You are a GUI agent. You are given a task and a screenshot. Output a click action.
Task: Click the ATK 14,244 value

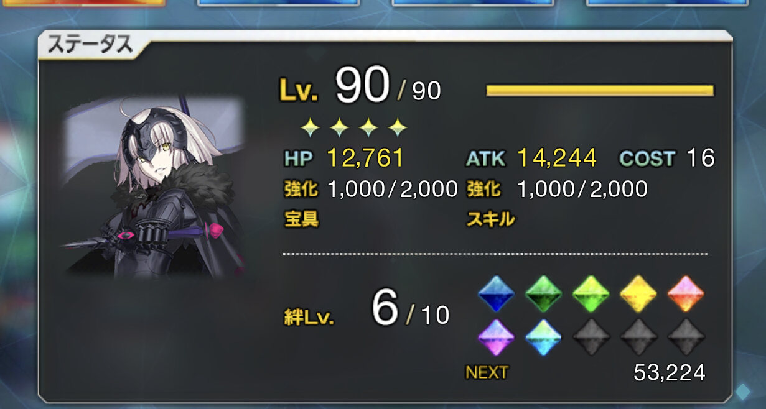pos(557,158)
